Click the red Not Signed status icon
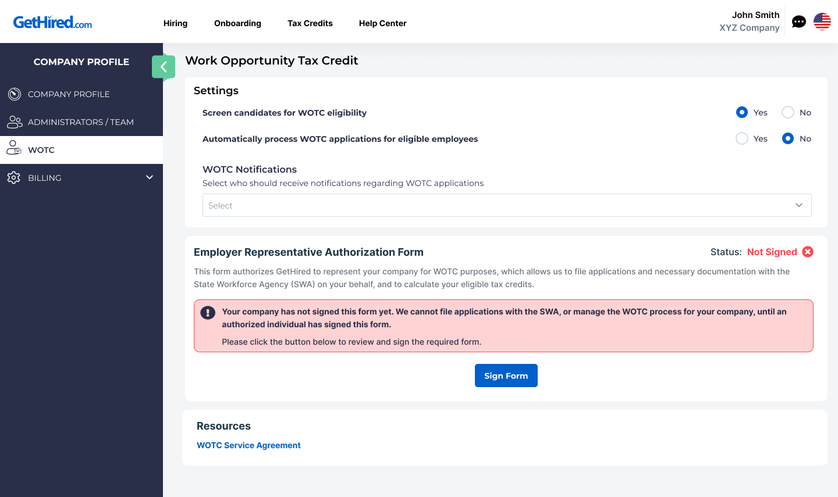 point(808,252)
